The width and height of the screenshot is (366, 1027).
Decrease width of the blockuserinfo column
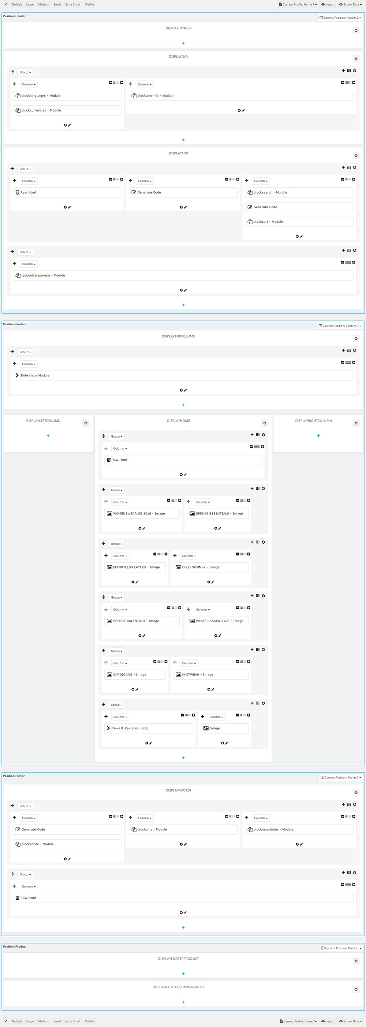(x=343, y=83)
